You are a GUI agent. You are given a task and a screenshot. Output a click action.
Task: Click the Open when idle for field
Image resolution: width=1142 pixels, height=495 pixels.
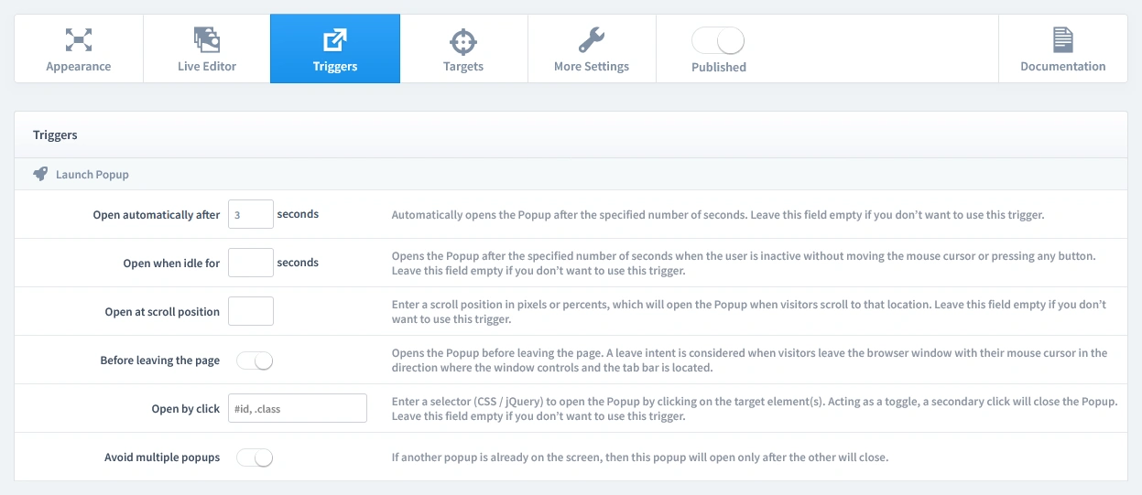coord(251,263)
